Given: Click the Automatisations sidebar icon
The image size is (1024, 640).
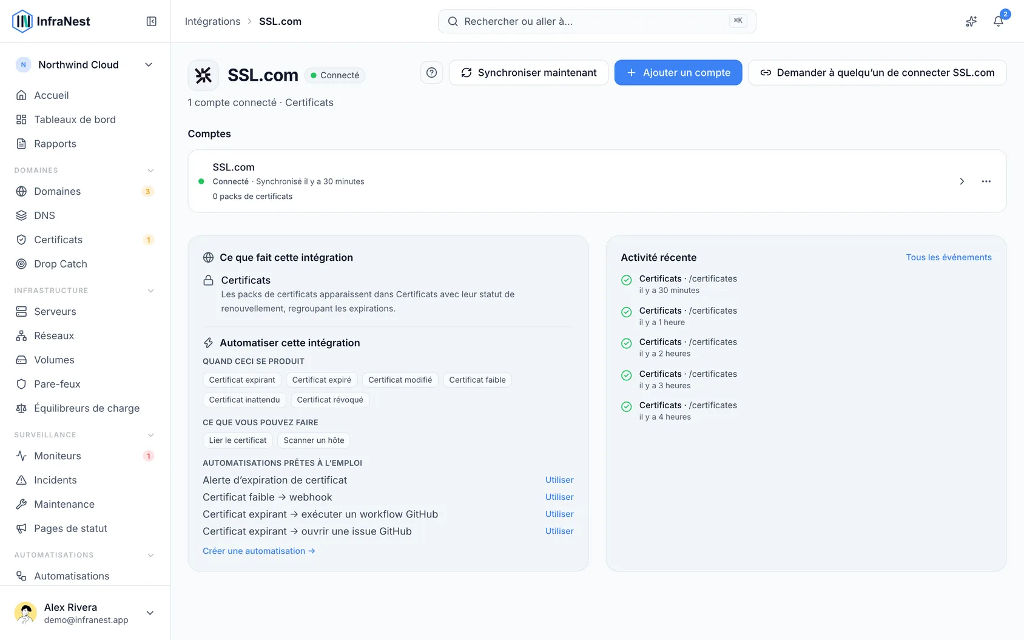Looking at the screenshot, I should point(21,576).
